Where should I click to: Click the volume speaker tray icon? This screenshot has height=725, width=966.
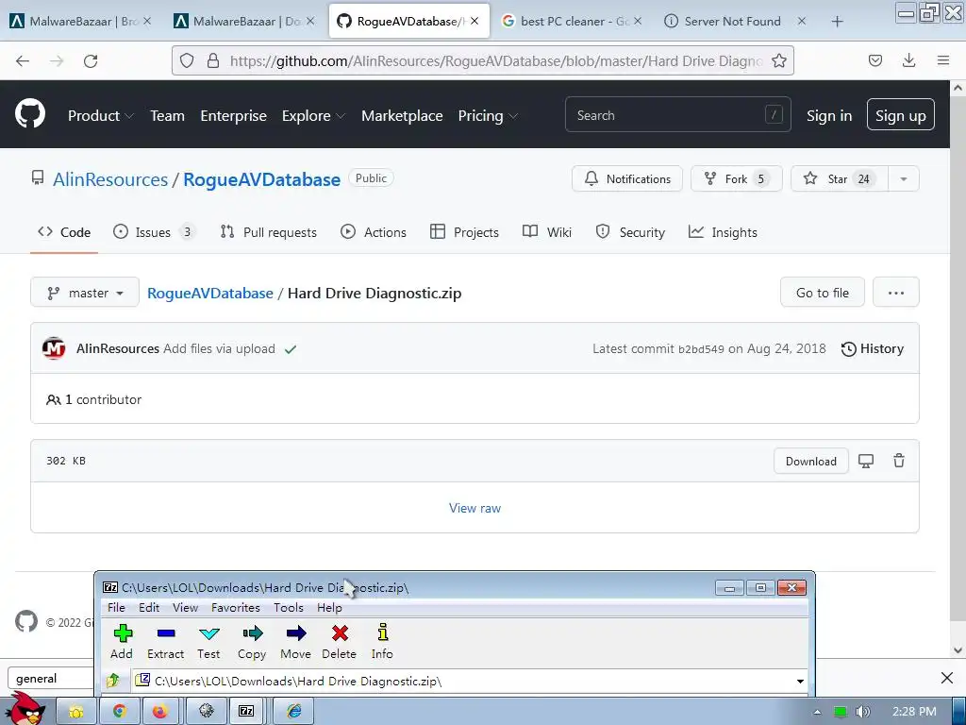coord(863,712)
